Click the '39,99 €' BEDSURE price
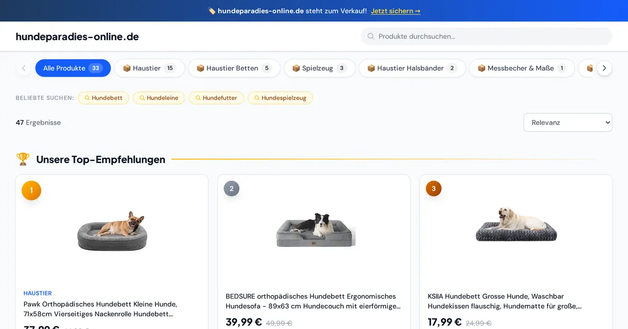This screenshot has width=628, height=329. tap(244, 322)
